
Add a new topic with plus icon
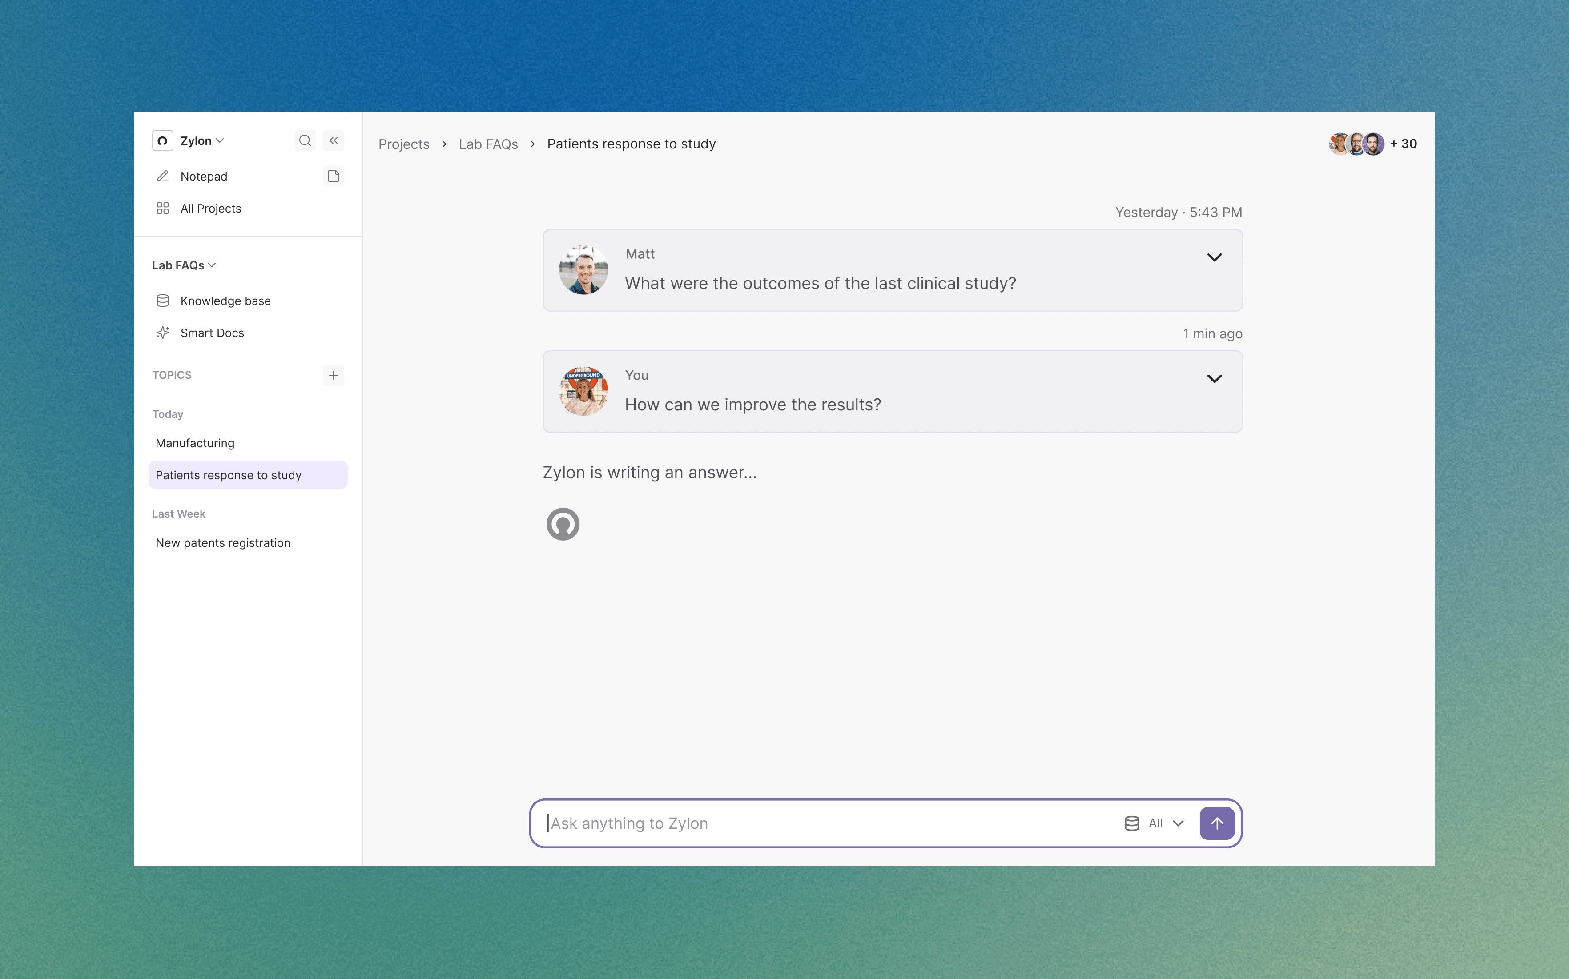(334, 375)
